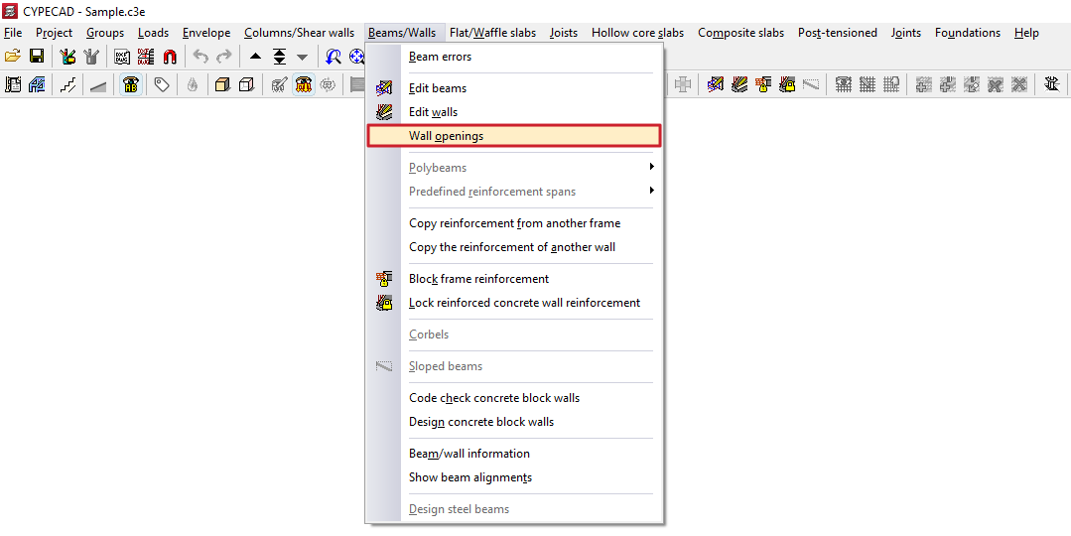Choose Wall openings menu entry
The image size is (1071, 536).
[513, 136]
